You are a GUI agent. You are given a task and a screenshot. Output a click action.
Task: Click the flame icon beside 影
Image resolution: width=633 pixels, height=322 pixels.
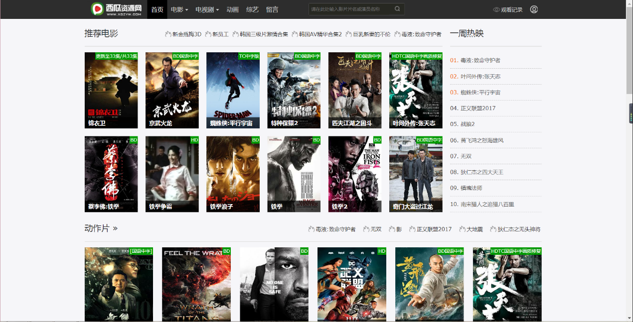392,229
